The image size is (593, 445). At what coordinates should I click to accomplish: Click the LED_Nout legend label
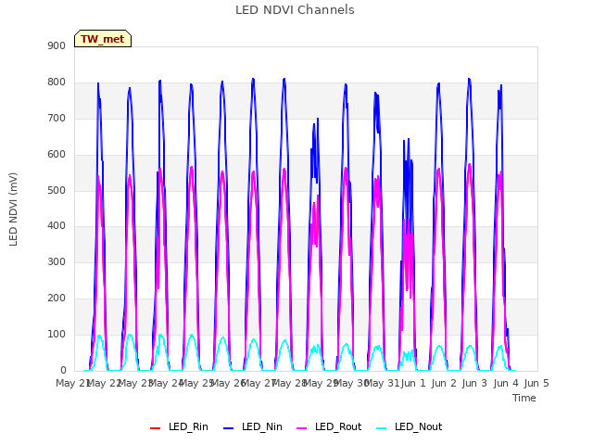coord(418,426)
